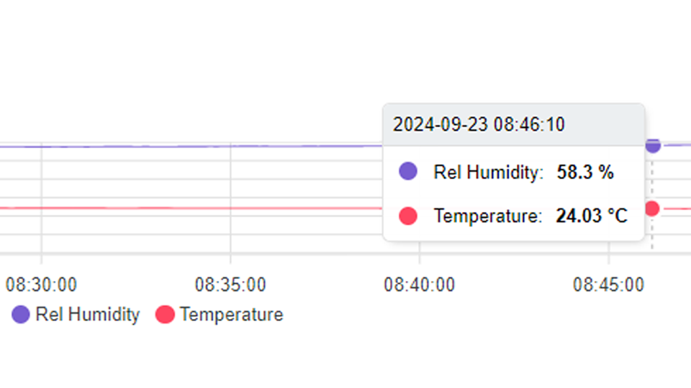
Task: Click the purple humidity line near 08:35
Action: coord(230,146)
